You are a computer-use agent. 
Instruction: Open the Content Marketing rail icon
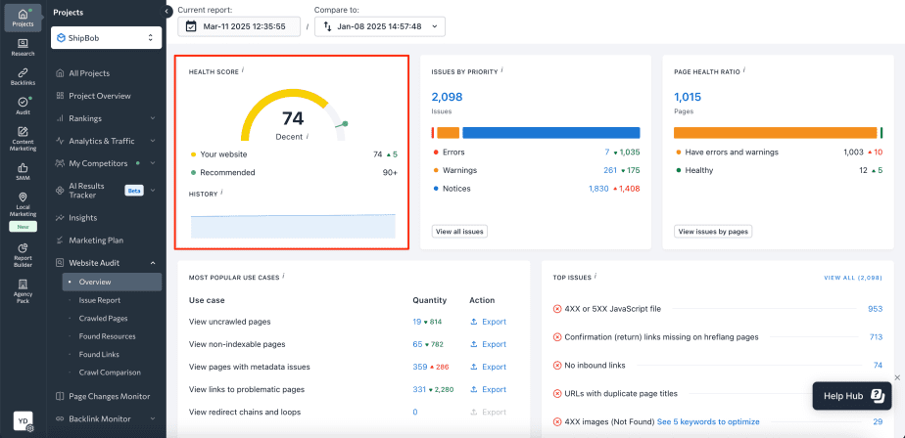[x=23, y=138]
